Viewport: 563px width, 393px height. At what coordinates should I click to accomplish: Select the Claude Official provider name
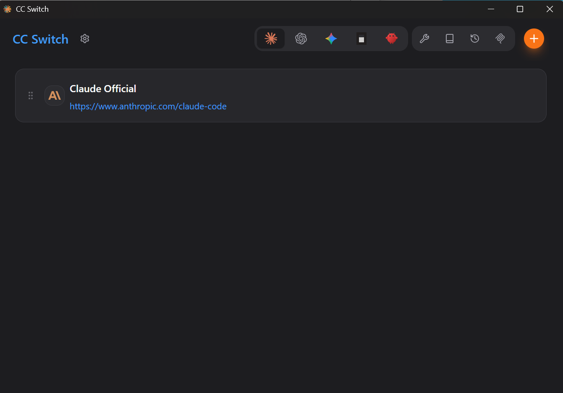103,89
